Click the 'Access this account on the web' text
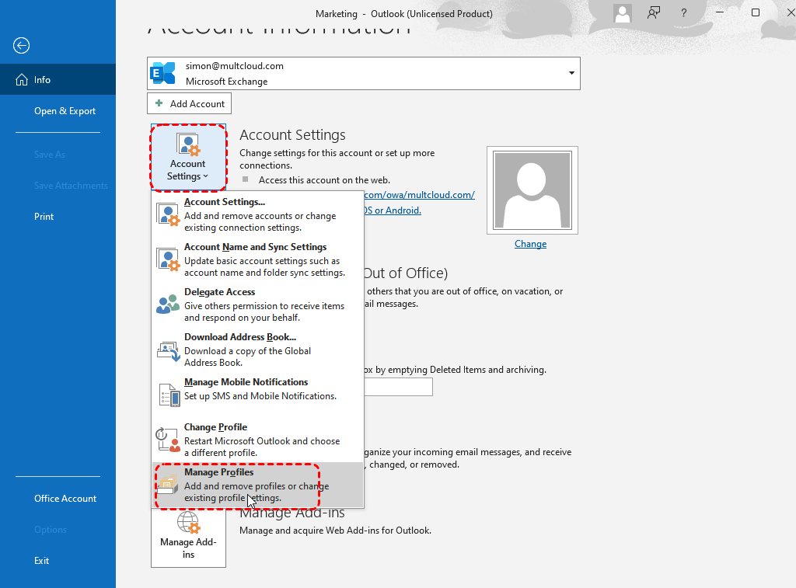Viewport: 796px width, 588px height. pyautogui.click(x=324, y=180)
